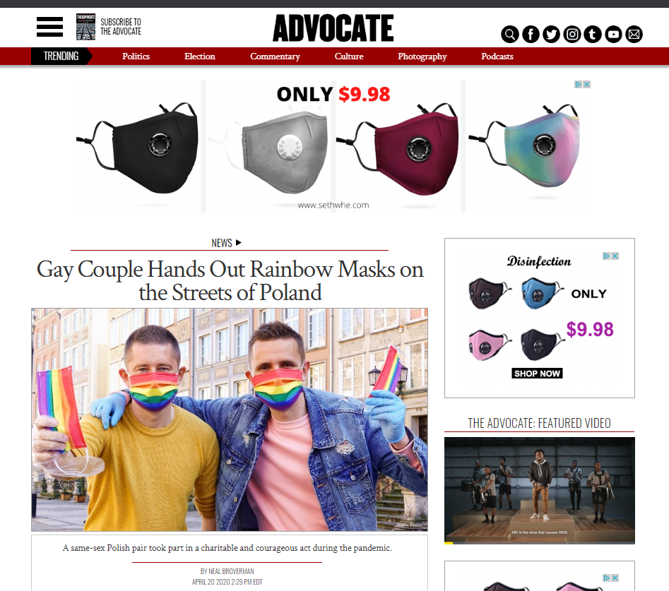Close the Disinfection sidebar ad
Image resolution: width=669 pixels, height=591 pixels.
pyautogui.click(x=615, y=256)
